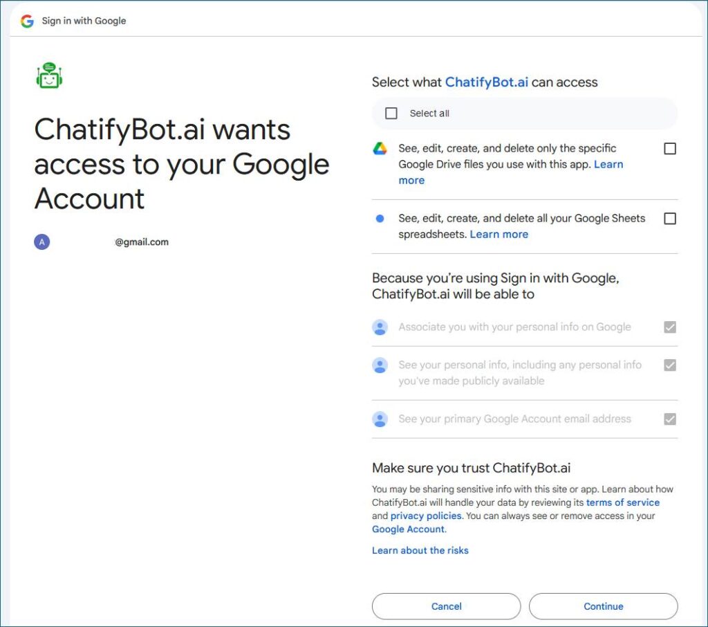Click the Google Drive icon

coord(380,149)
